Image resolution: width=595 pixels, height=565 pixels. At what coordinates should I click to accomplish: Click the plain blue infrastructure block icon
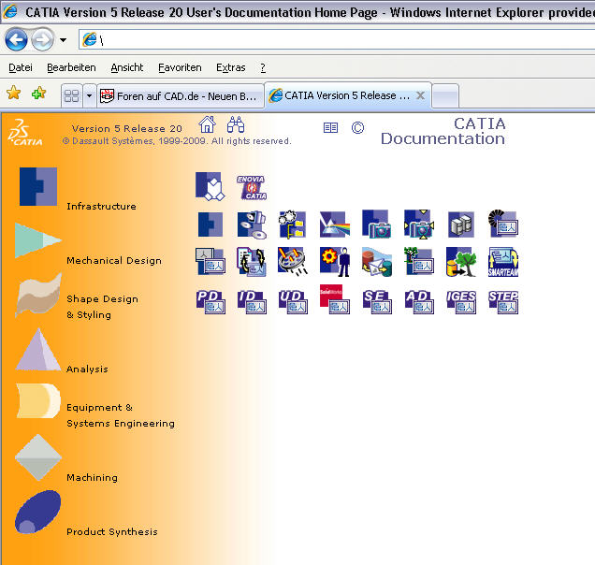210,225
